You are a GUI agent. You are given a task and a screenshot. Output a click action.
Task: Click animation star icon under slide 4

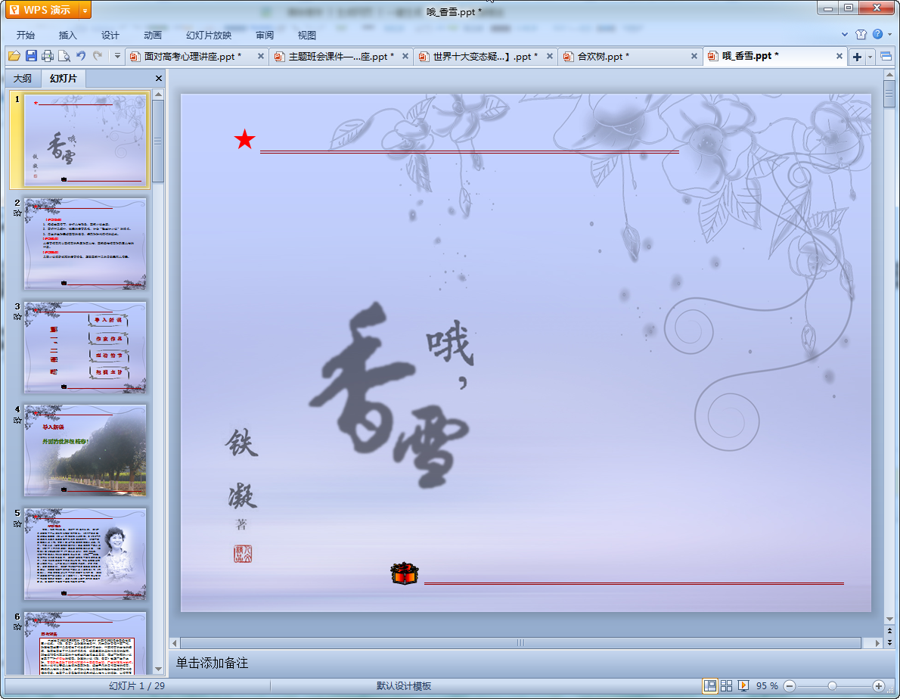[17, 420]
